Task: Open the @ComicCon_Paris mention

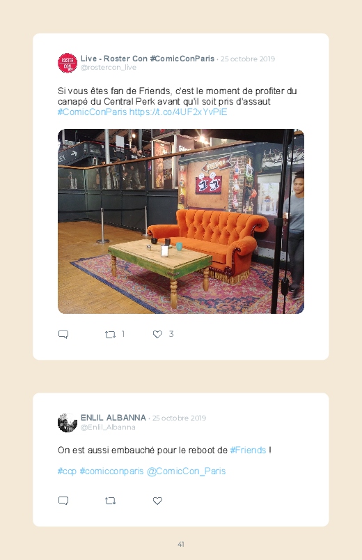Action: click(x=186, y=471)
